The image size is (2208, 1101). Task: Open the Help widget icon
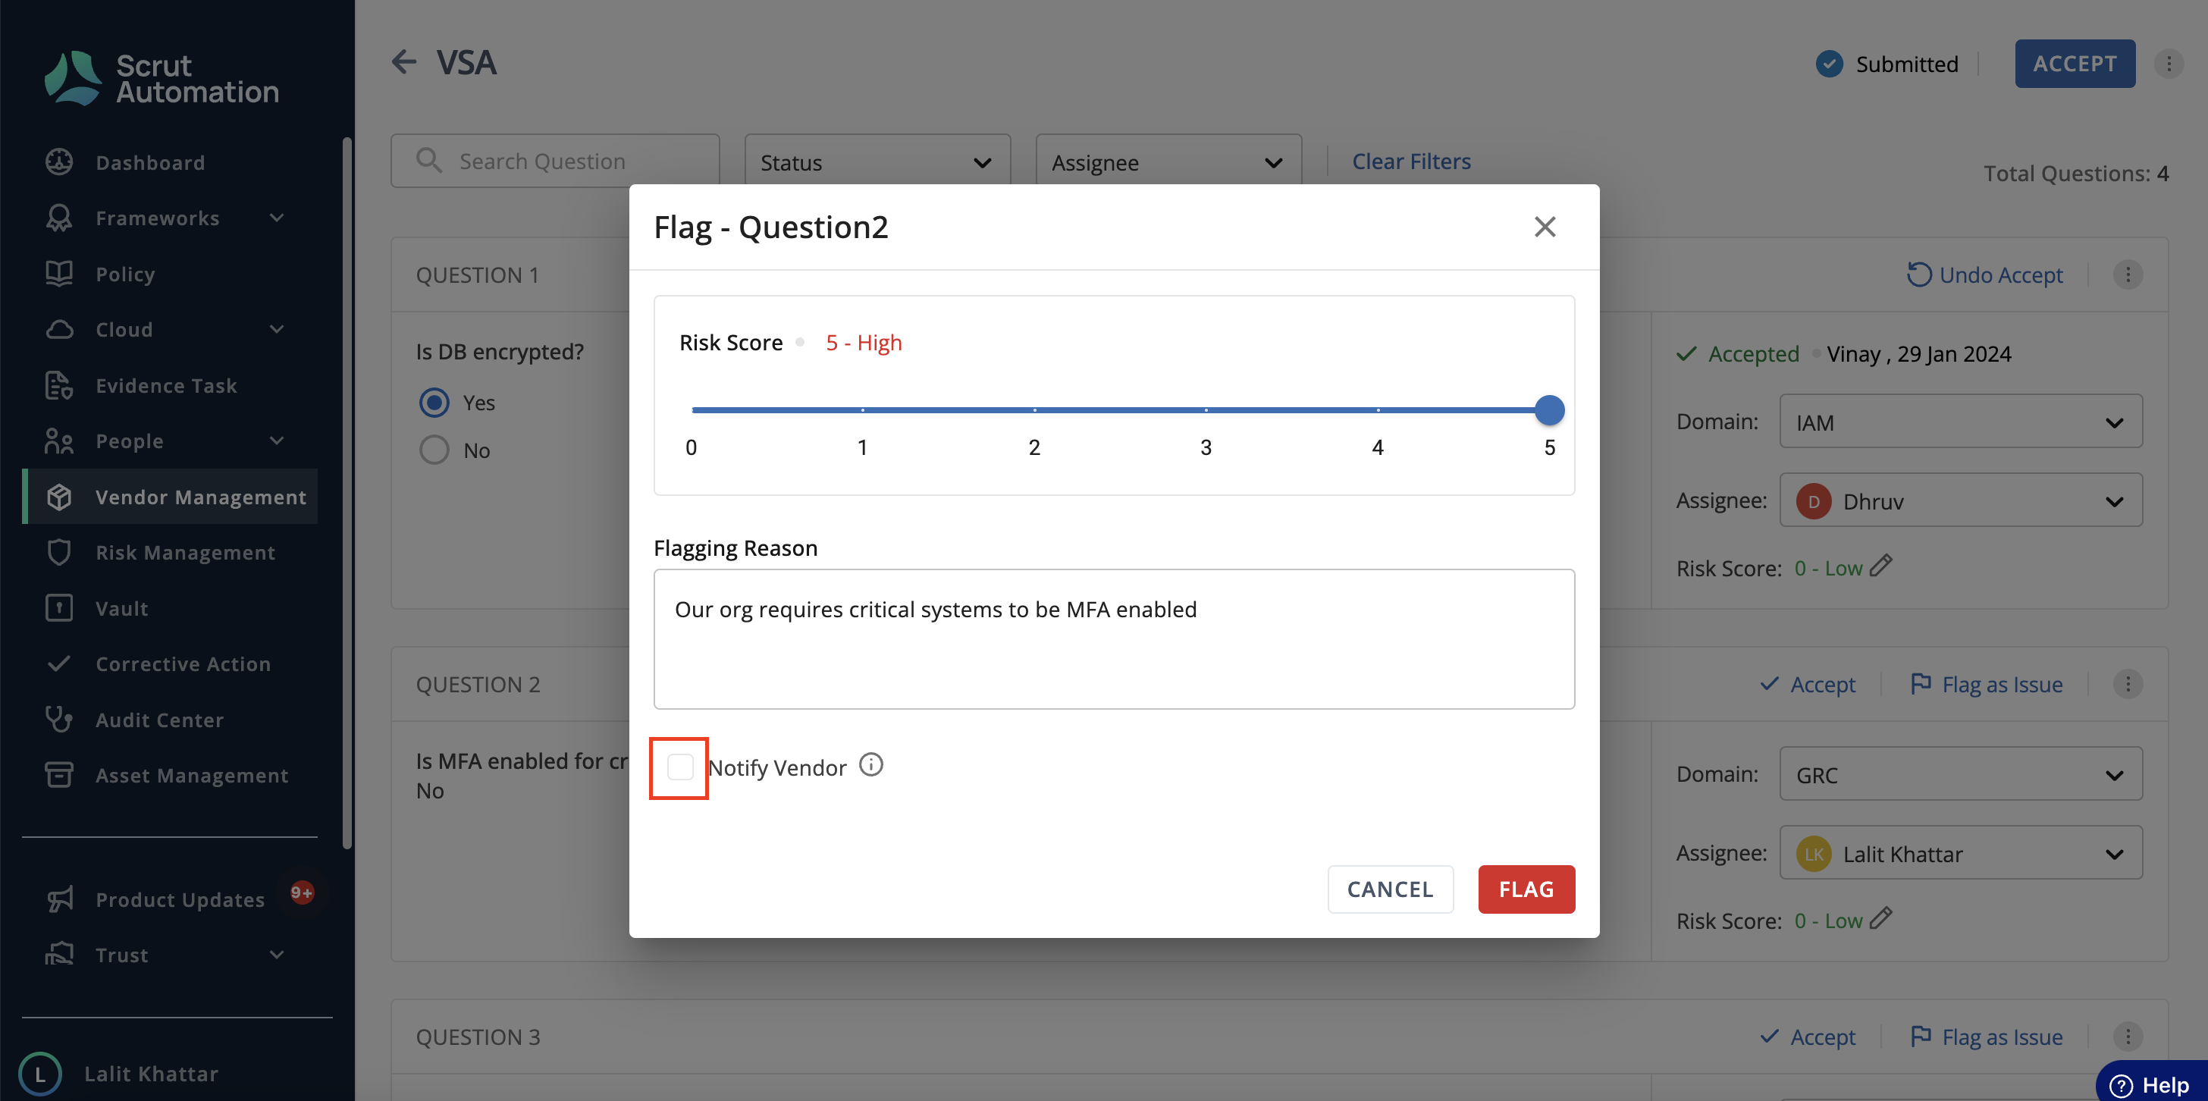[2120, 1085]
